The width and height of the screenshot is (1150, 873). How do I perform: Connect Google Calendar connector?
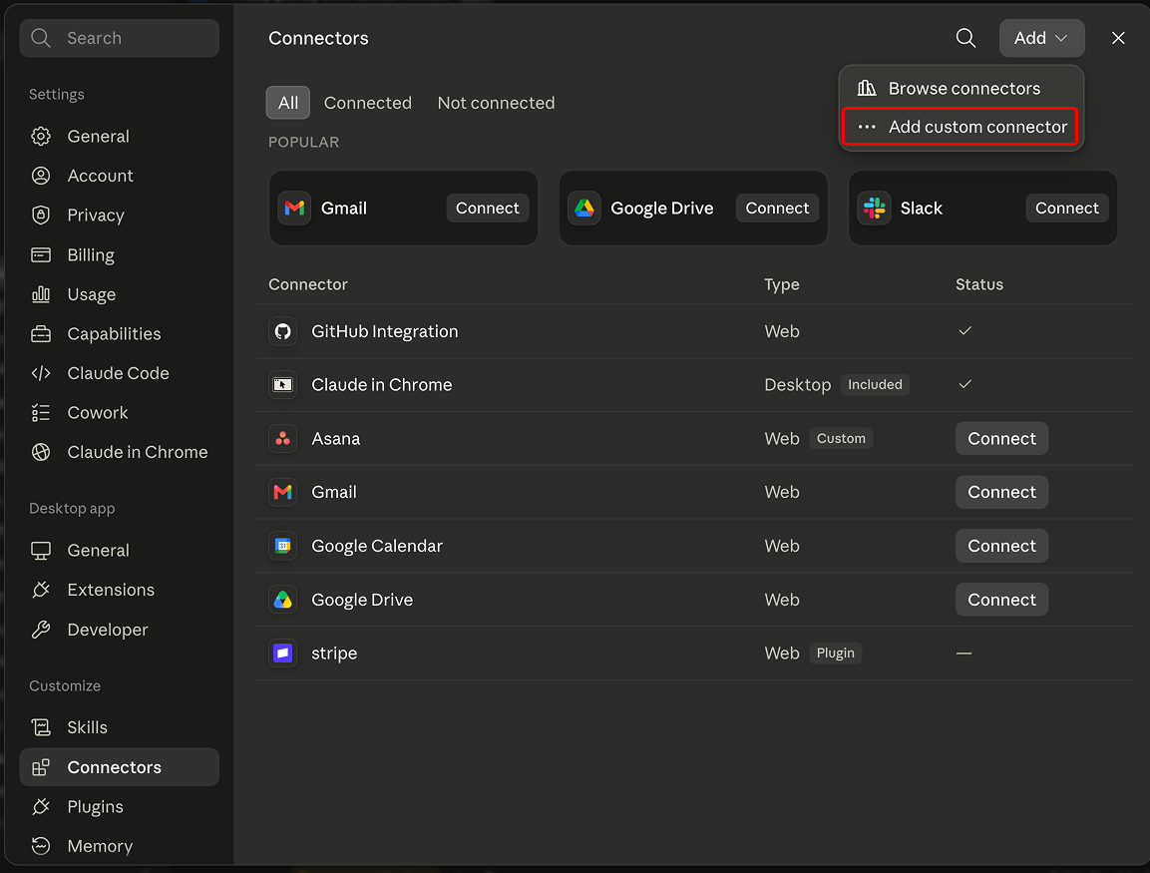[x=1001, y=546]
